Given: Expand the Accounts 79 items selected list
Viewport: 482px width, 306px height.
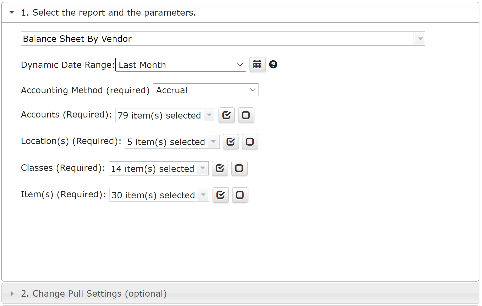Looking at the screenshot, I should [165, 115].
